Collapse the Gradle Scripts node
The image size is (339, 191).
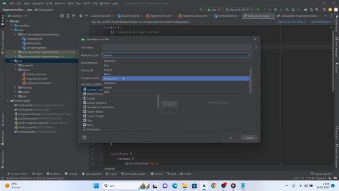8,101
